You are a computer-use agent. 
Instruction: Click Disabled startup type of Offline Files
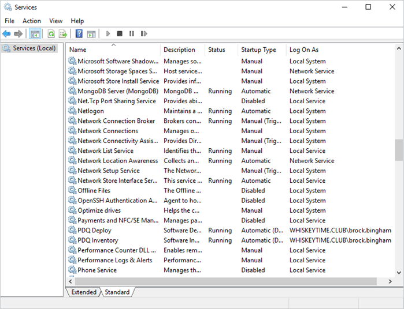253,190
